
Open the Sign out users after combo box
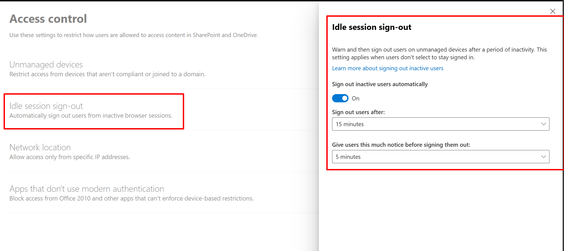click(440, 124)
